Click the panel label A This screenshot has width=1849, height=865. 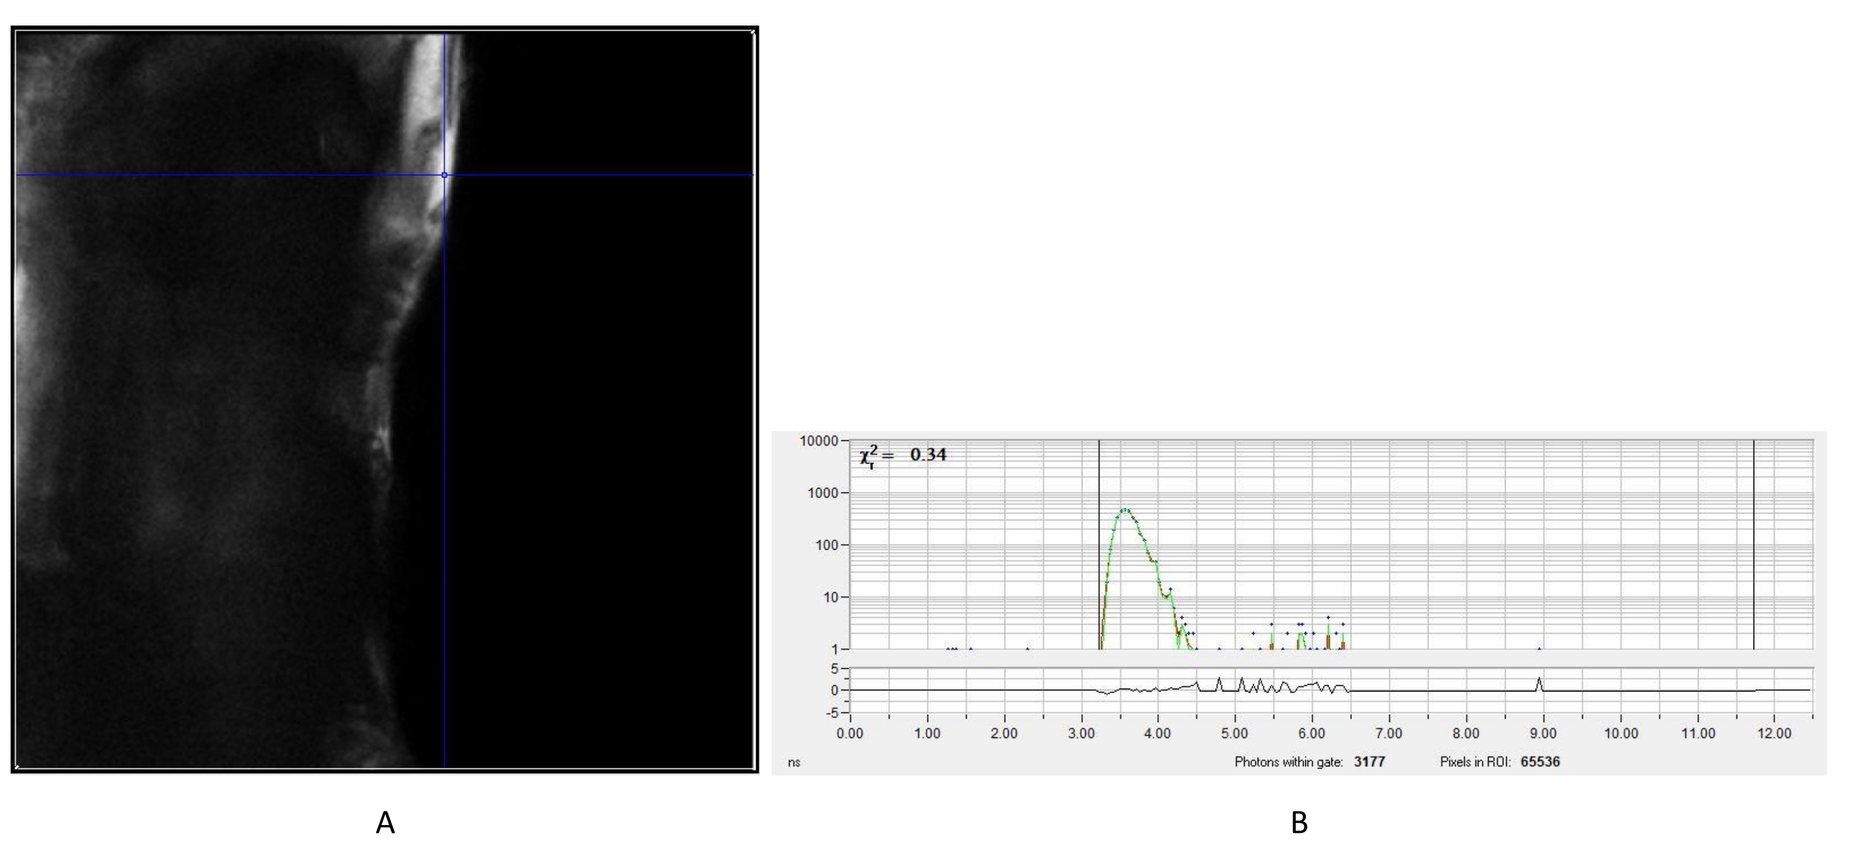coord(385,823)
